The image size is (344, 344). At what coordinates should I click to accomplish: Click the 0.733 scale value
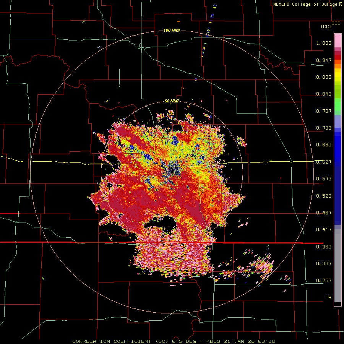[x=324, y=128]
